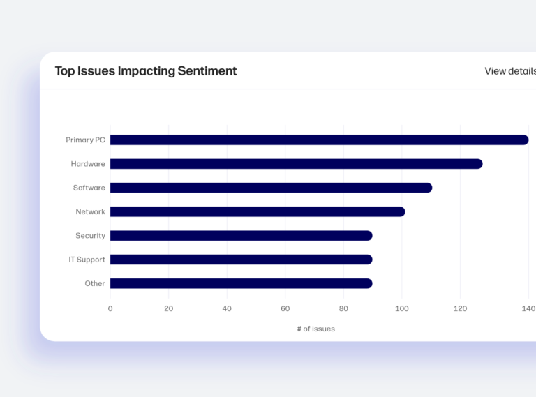Select the IT Support bar
The height and width of the screenshot is (397, 536).
[241, 260]
